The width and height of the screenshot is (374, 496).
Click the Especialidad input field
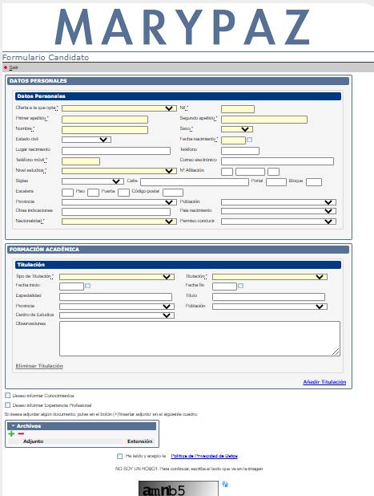[x=115, y=297]
